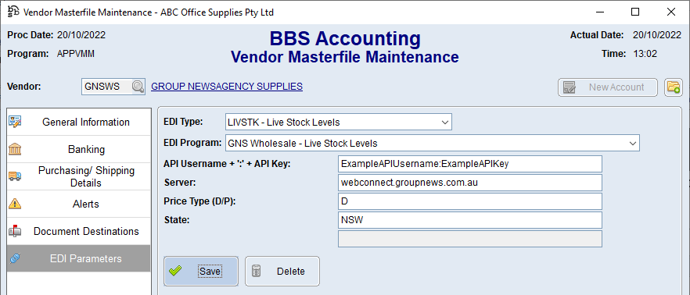Click the BBS app icon in title bar
Viewport: 690px width, 295px height.
[x=13, y=12]
